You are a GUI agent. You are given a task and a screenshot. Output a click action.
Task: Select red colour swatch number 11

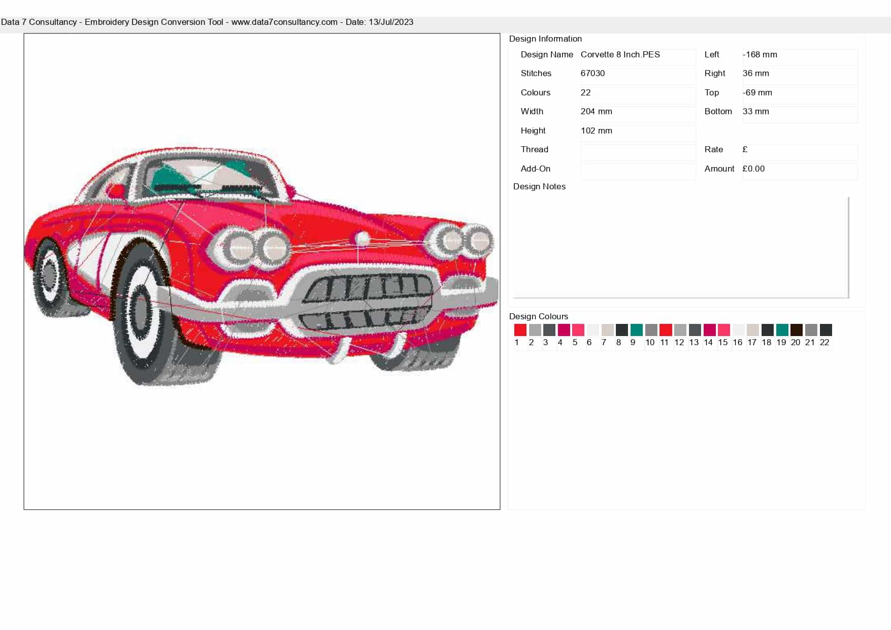[666, 330]
